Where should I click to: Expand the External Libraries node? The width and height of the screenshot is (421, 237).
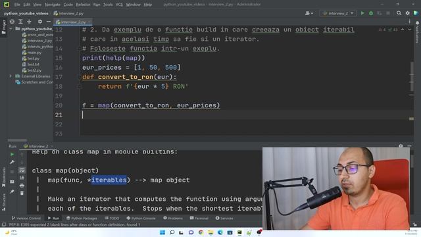point(11,76)
